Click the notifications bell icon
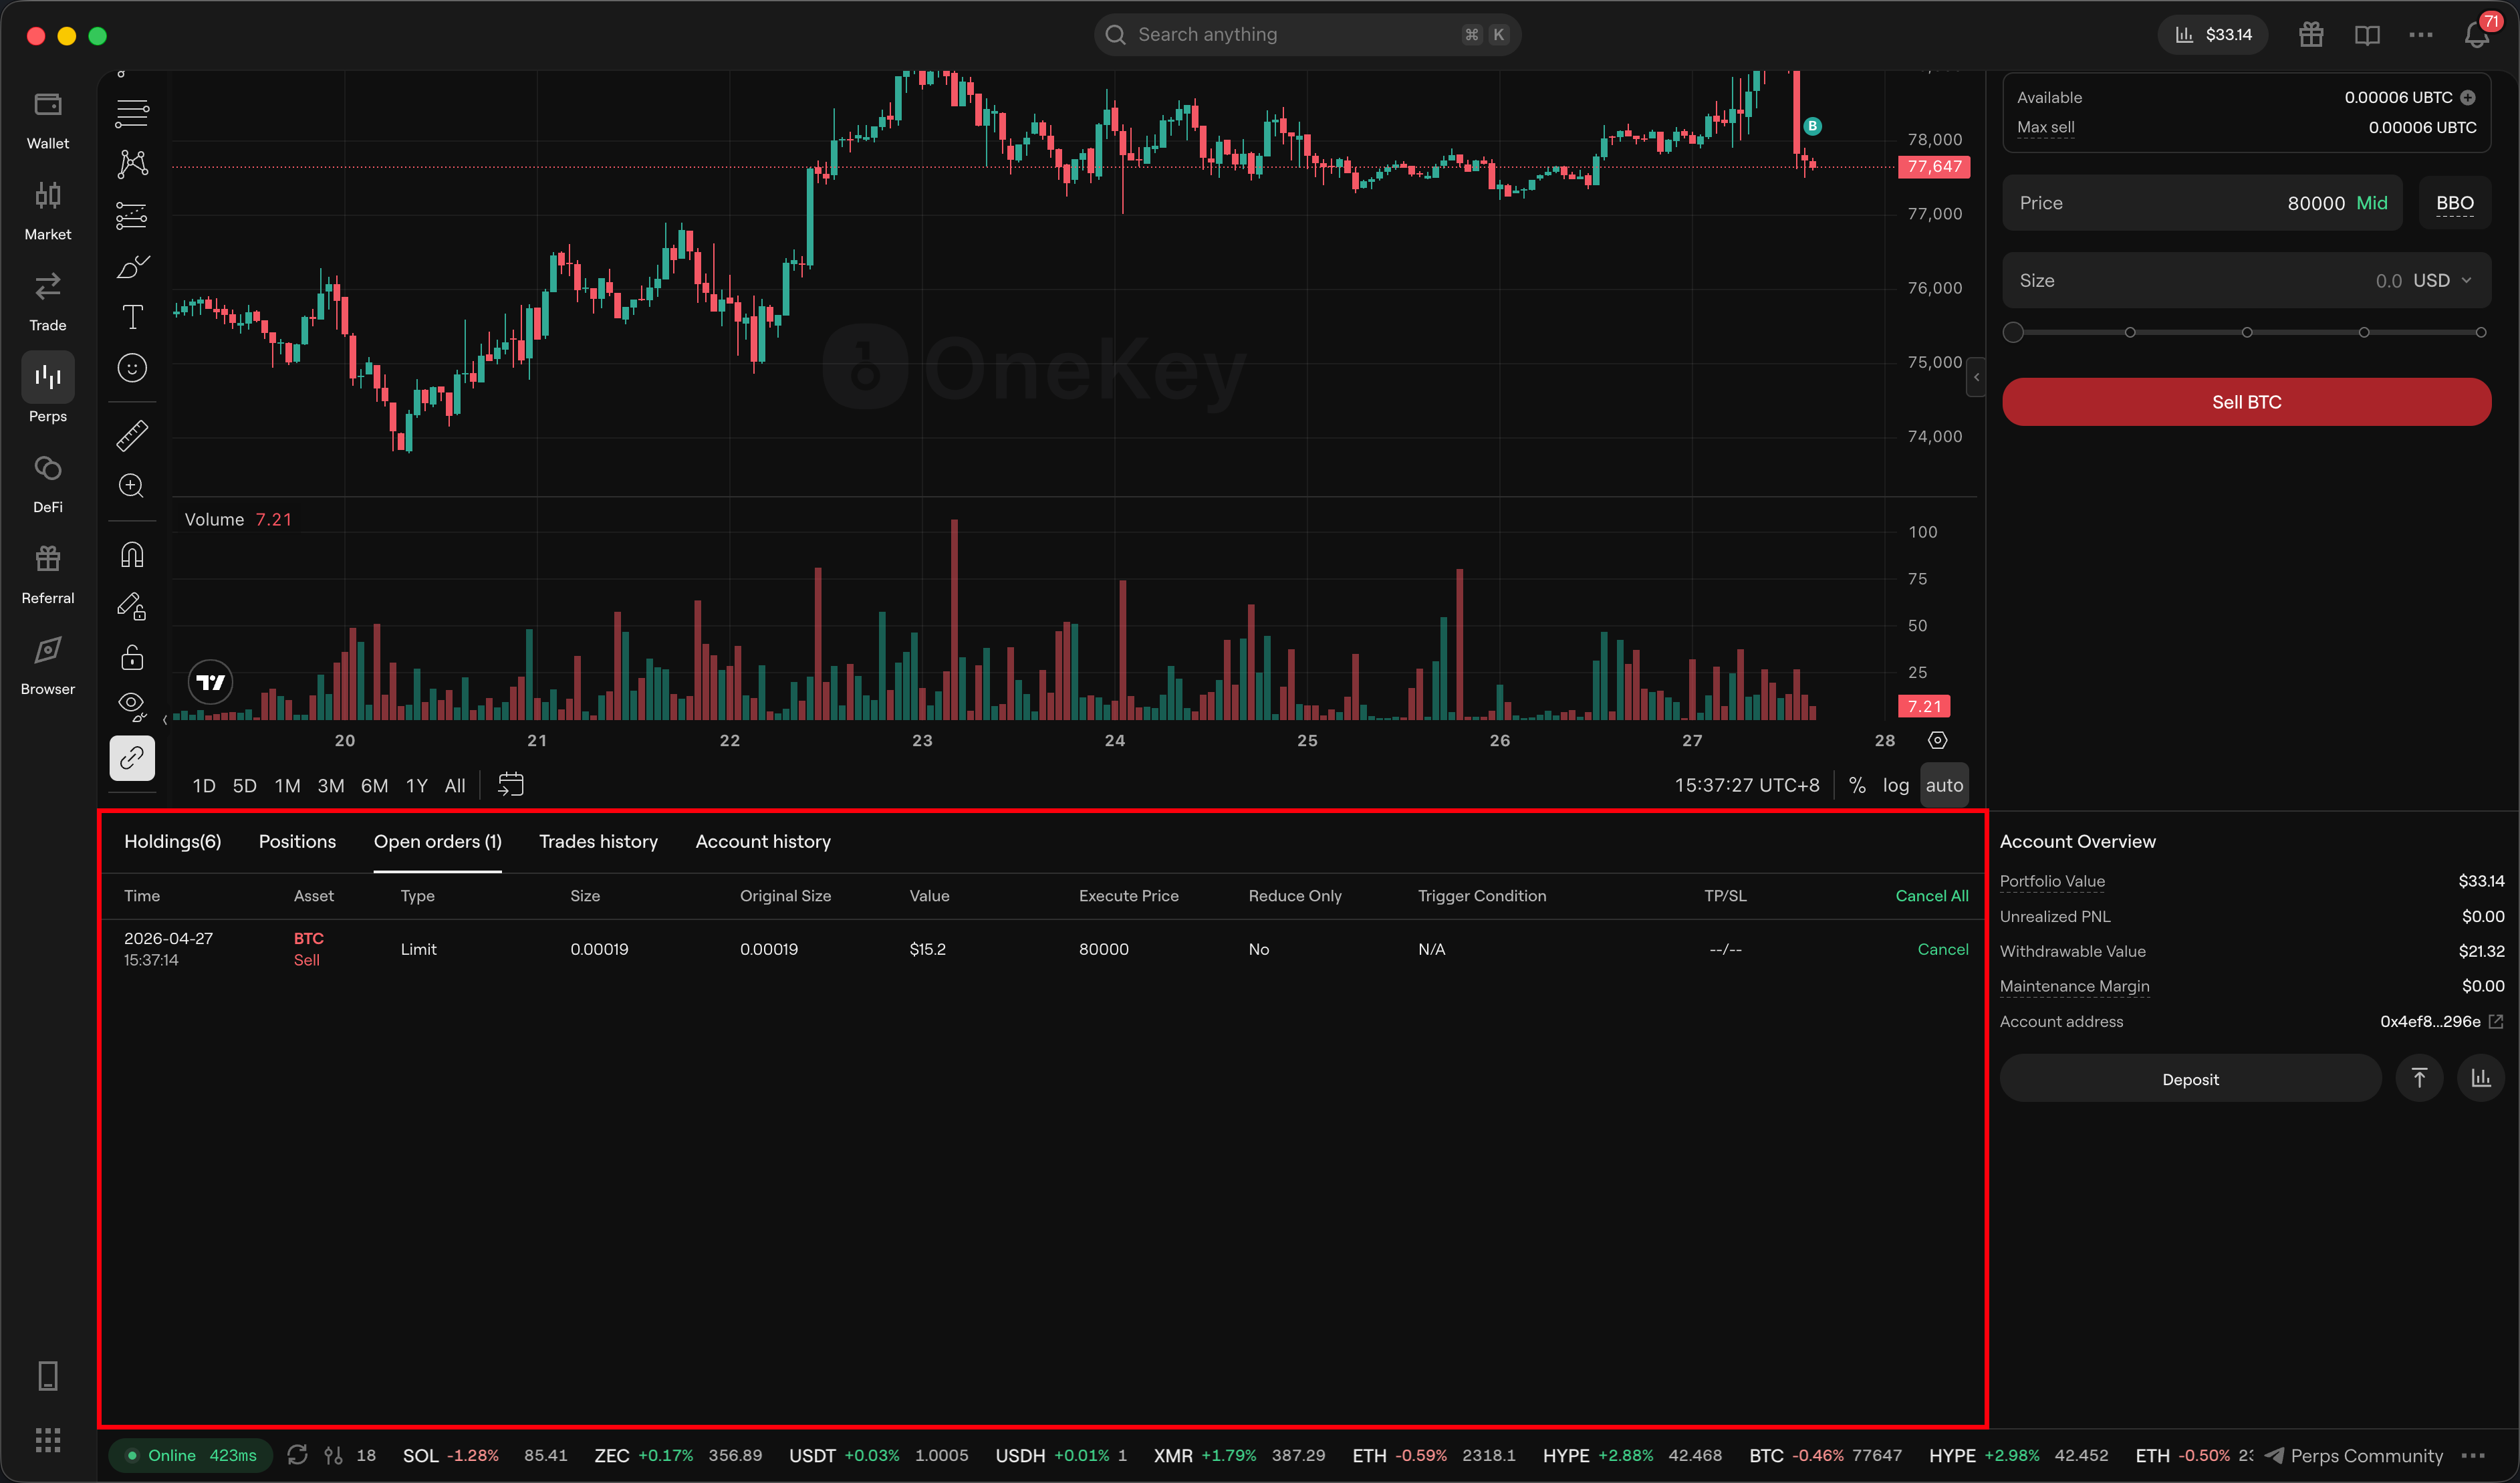The width and height of the screenshot is (2520, 1483). (x=2476, y=35)
